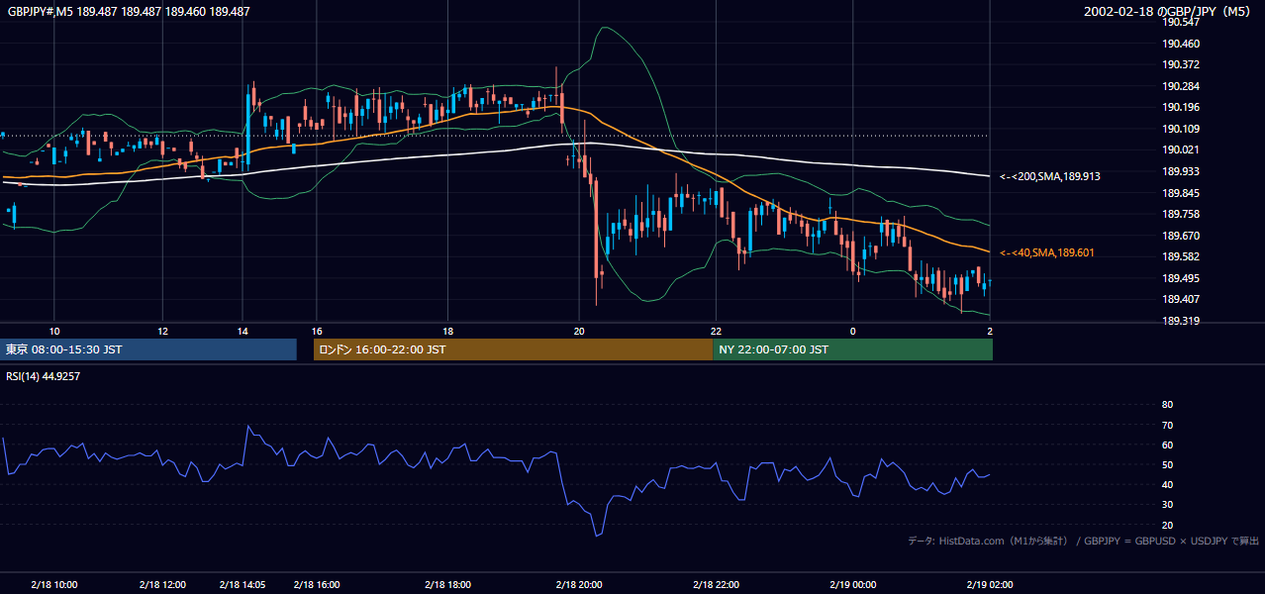This screenshot has width=1265, height=594.
Task: Click the '2/18 18:00' bottom time label
Action: tap(447, 584)
